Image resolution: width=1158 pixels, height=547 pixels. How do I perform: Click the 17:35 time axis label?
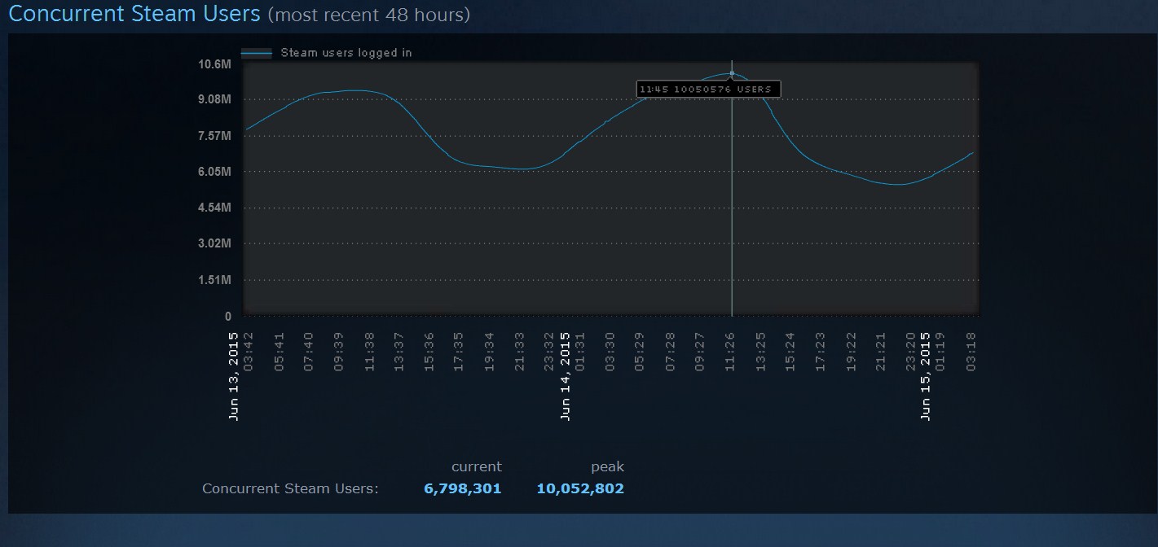click(x=459, y=351)
